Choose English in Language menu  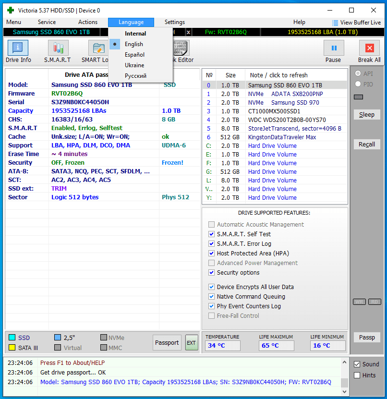click(x=141, y=44)
